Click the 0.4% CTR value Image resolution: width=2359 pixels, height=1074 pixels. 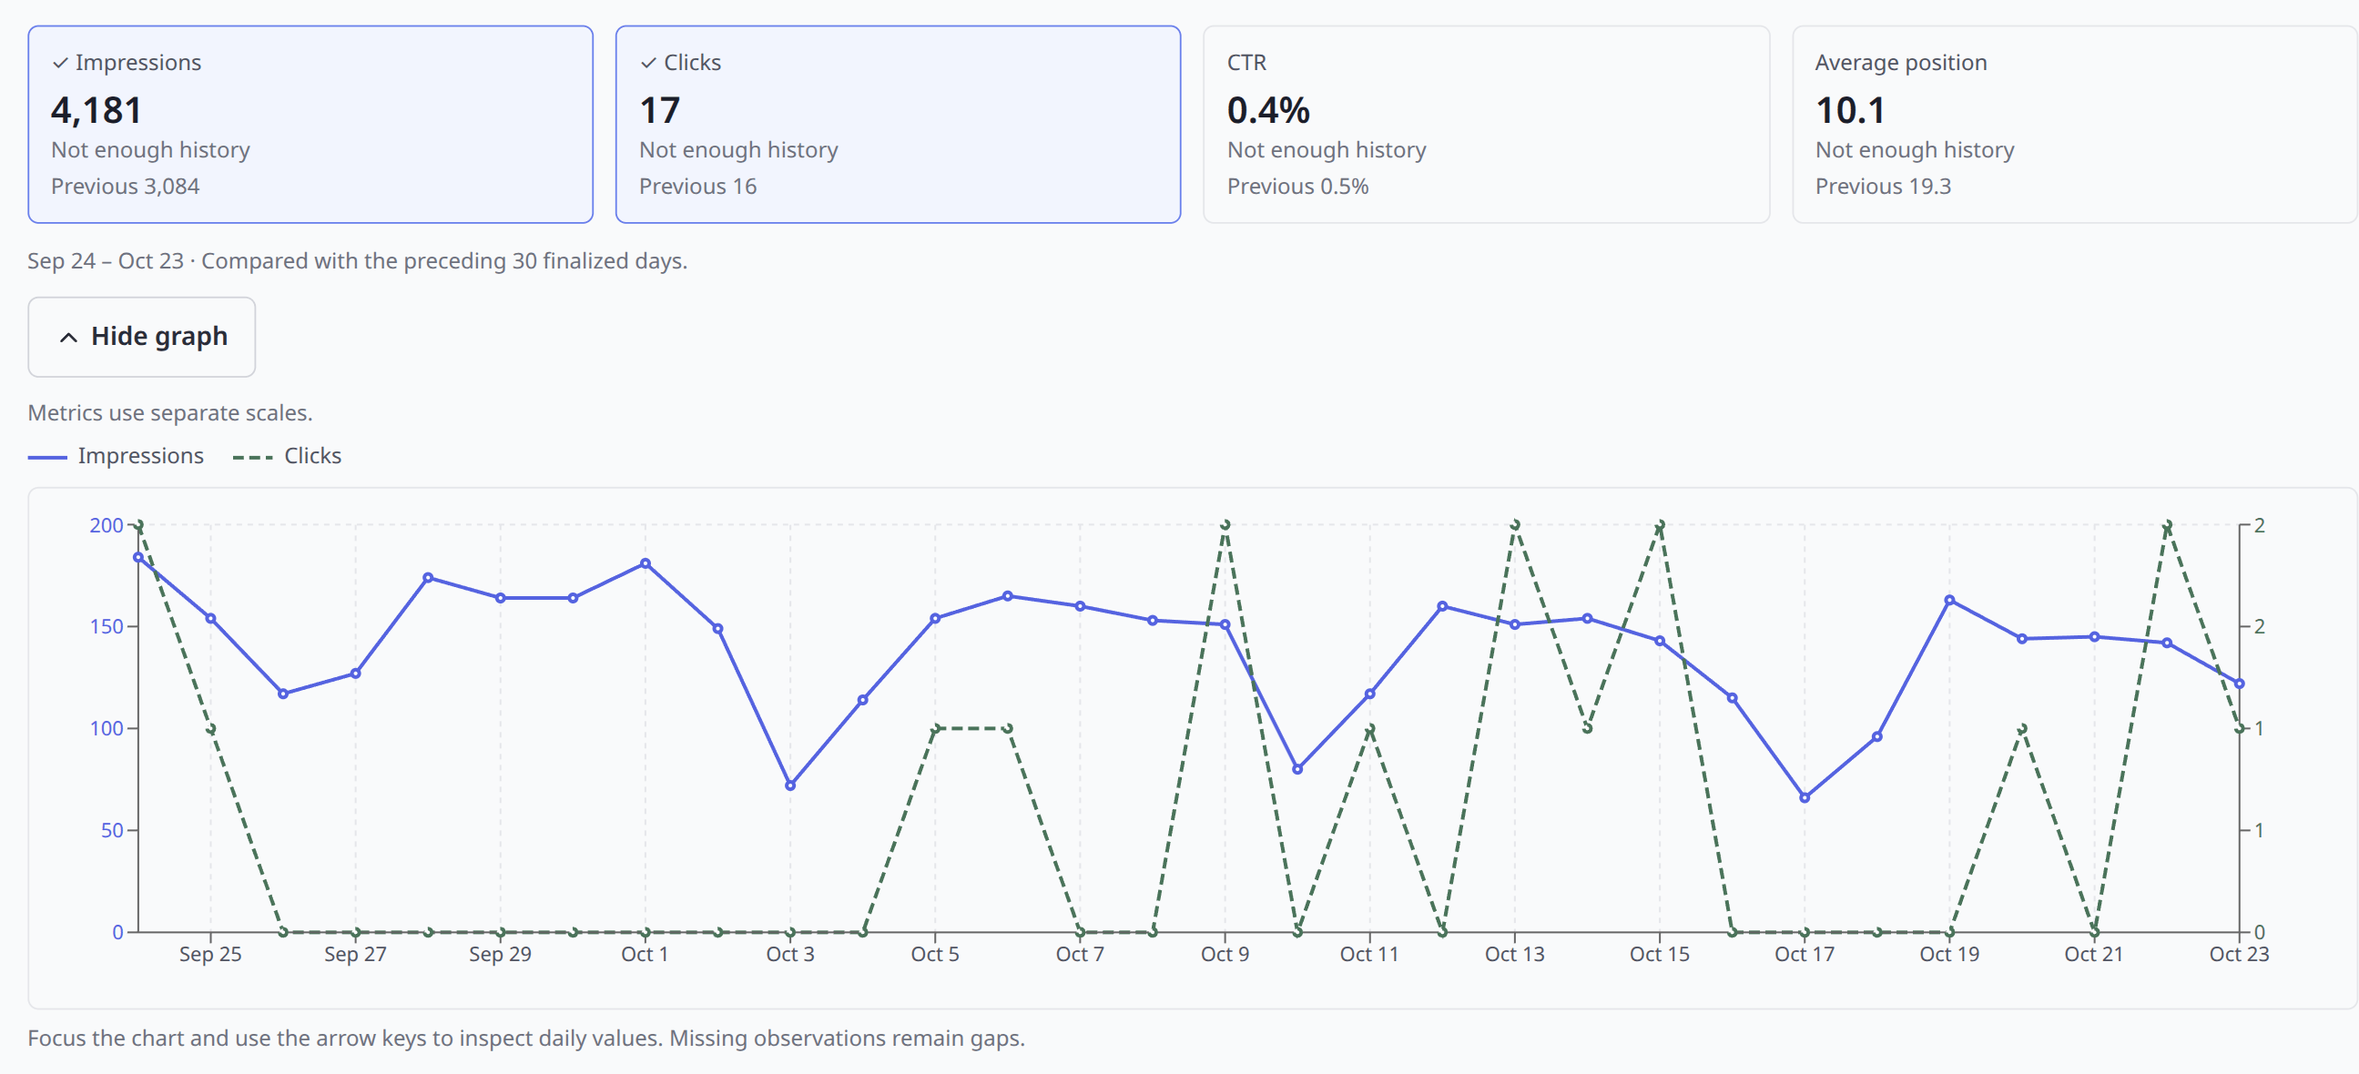pos(1268,111)
